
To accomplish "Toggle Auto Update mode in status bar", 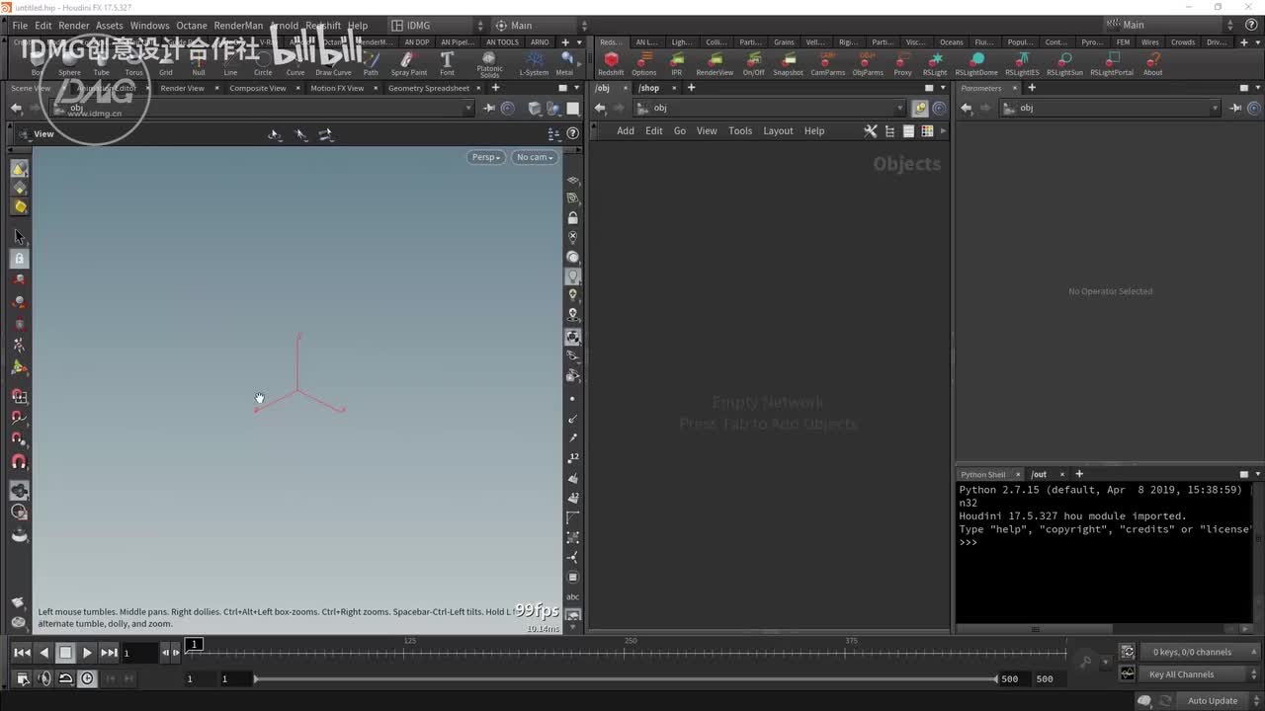I will point(1212,701).
